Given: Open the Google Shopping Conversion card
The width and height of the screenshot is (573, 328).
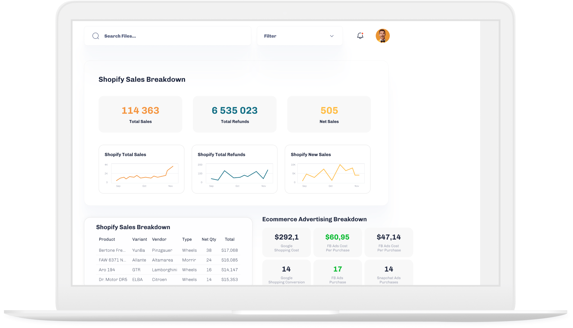Looking at the screenshot, I should click(286, 273).
